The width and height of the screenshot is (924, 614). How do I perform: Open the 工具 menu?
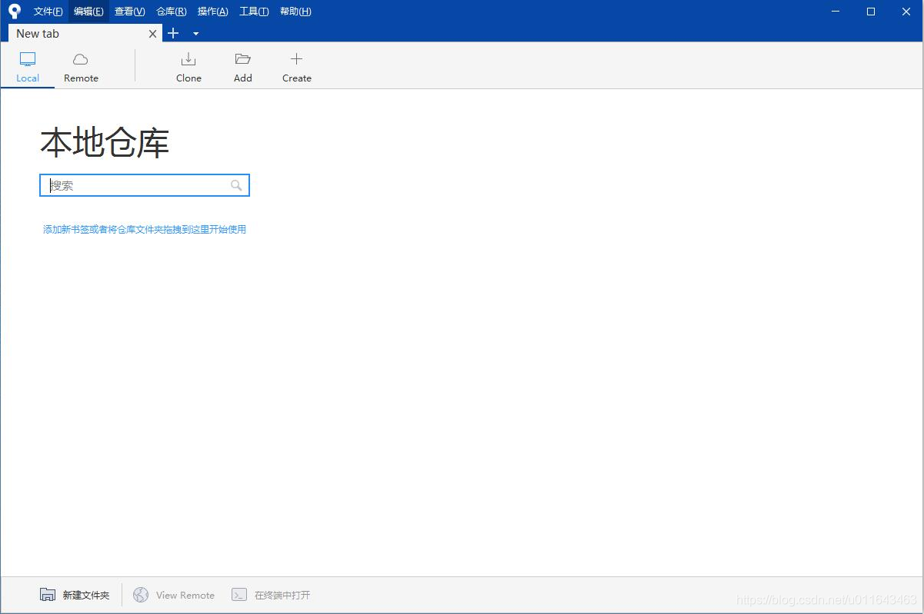coord(254,11)
